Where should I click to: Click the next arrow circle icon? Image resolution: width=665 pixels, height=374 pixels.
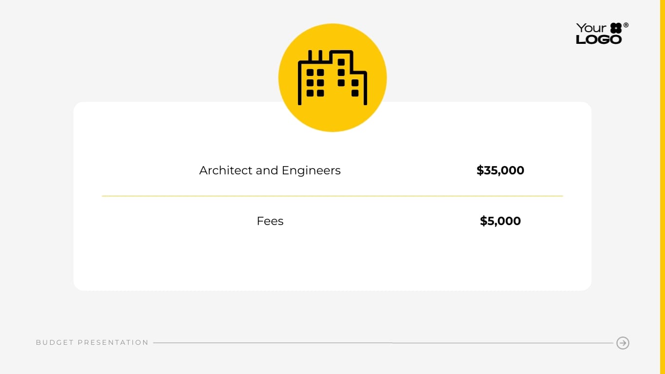point(623,343)
